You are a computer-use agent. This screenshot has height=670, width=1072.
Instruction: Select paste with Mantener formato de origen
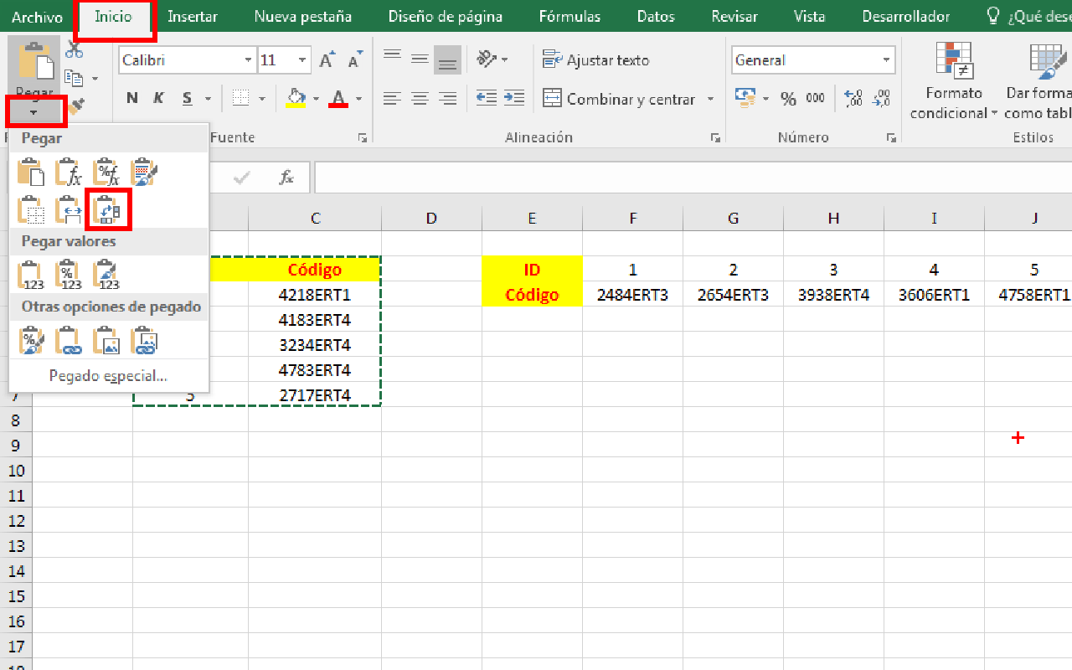(144, 172)
